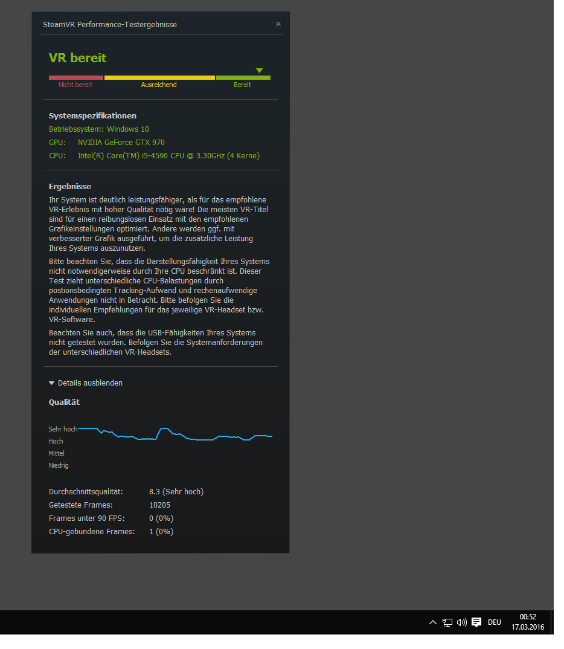Open the network icon in system tray
Viewport: 564px width, 649px height.
[447, 622]
